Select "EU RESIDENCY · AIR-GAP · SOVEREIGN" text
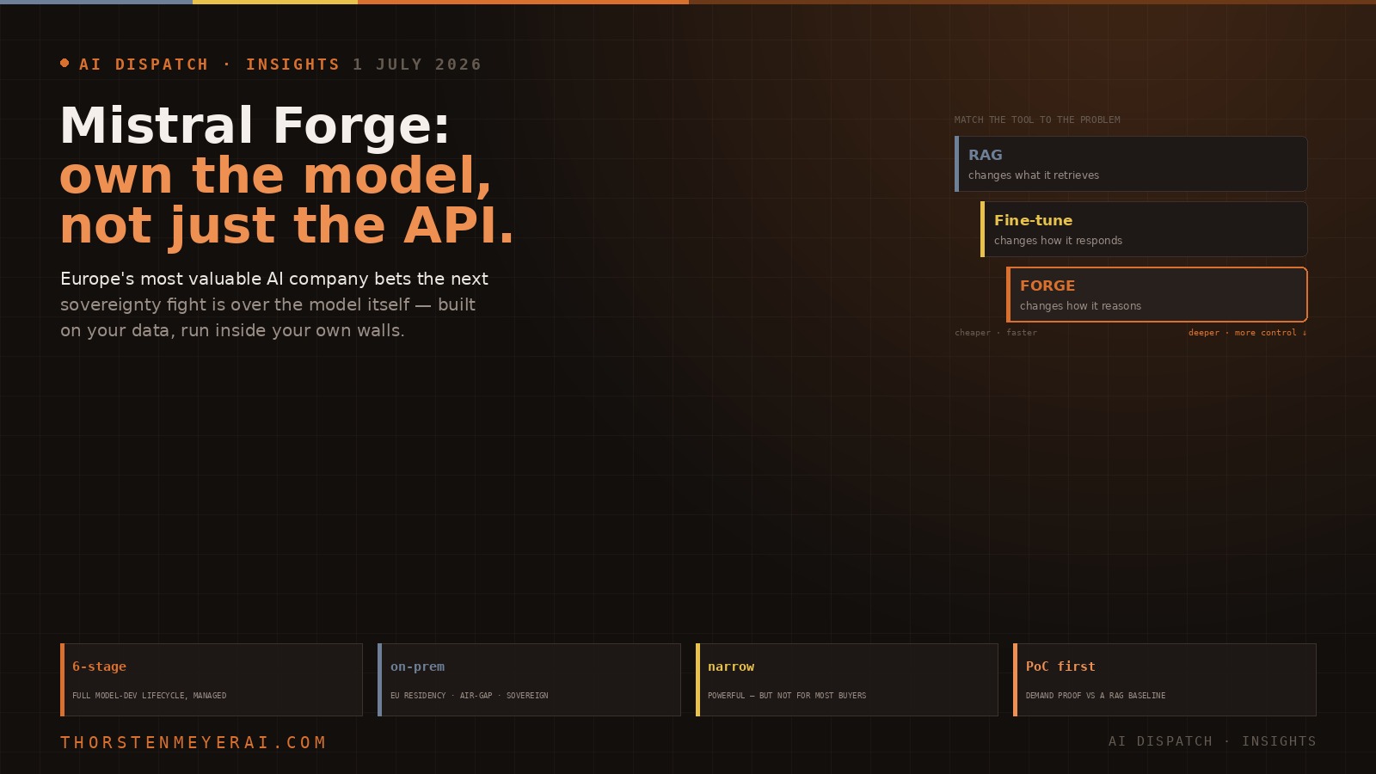 click(x=469, y=696)
